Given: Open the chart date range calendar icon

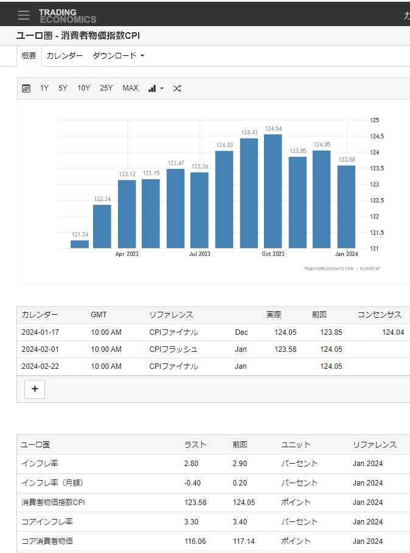Looking at the screenshot, I should [x=26, y=89].
